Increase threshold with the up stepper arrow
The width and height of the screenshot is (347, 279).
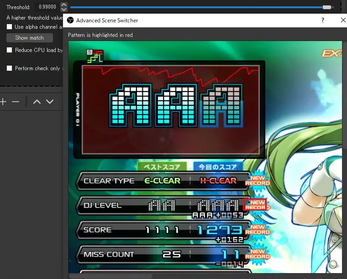pos(64,5)
